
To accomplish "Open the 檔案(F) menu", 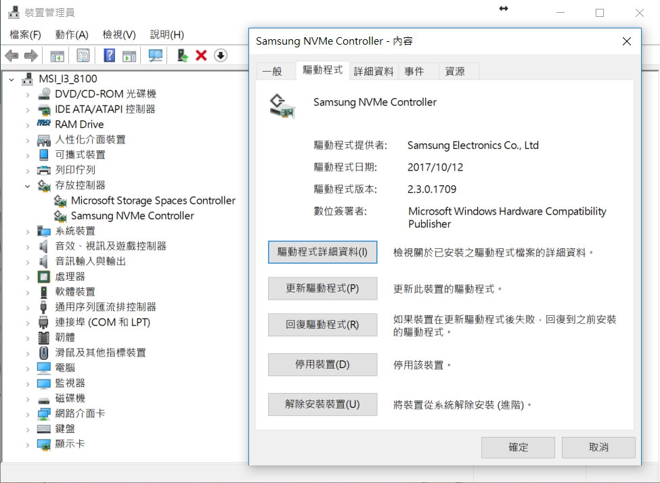I will tap(25, 34).
